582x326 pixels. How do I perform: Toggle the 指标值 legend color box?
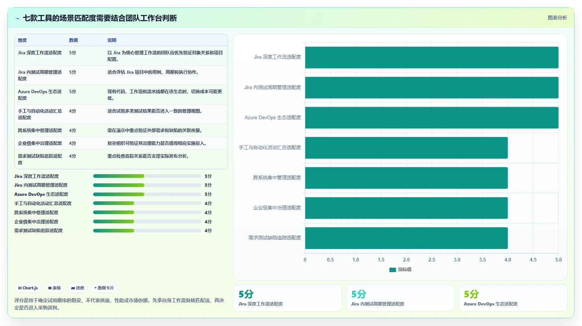point(393,270)
